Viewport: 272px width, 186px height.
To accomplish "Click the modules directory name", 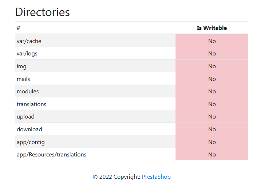I will [x=28, y=92].
